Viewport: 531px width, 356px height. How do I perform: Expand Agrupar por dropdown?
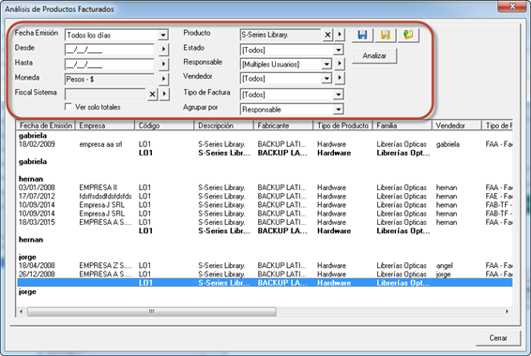[x=339, y=110]
